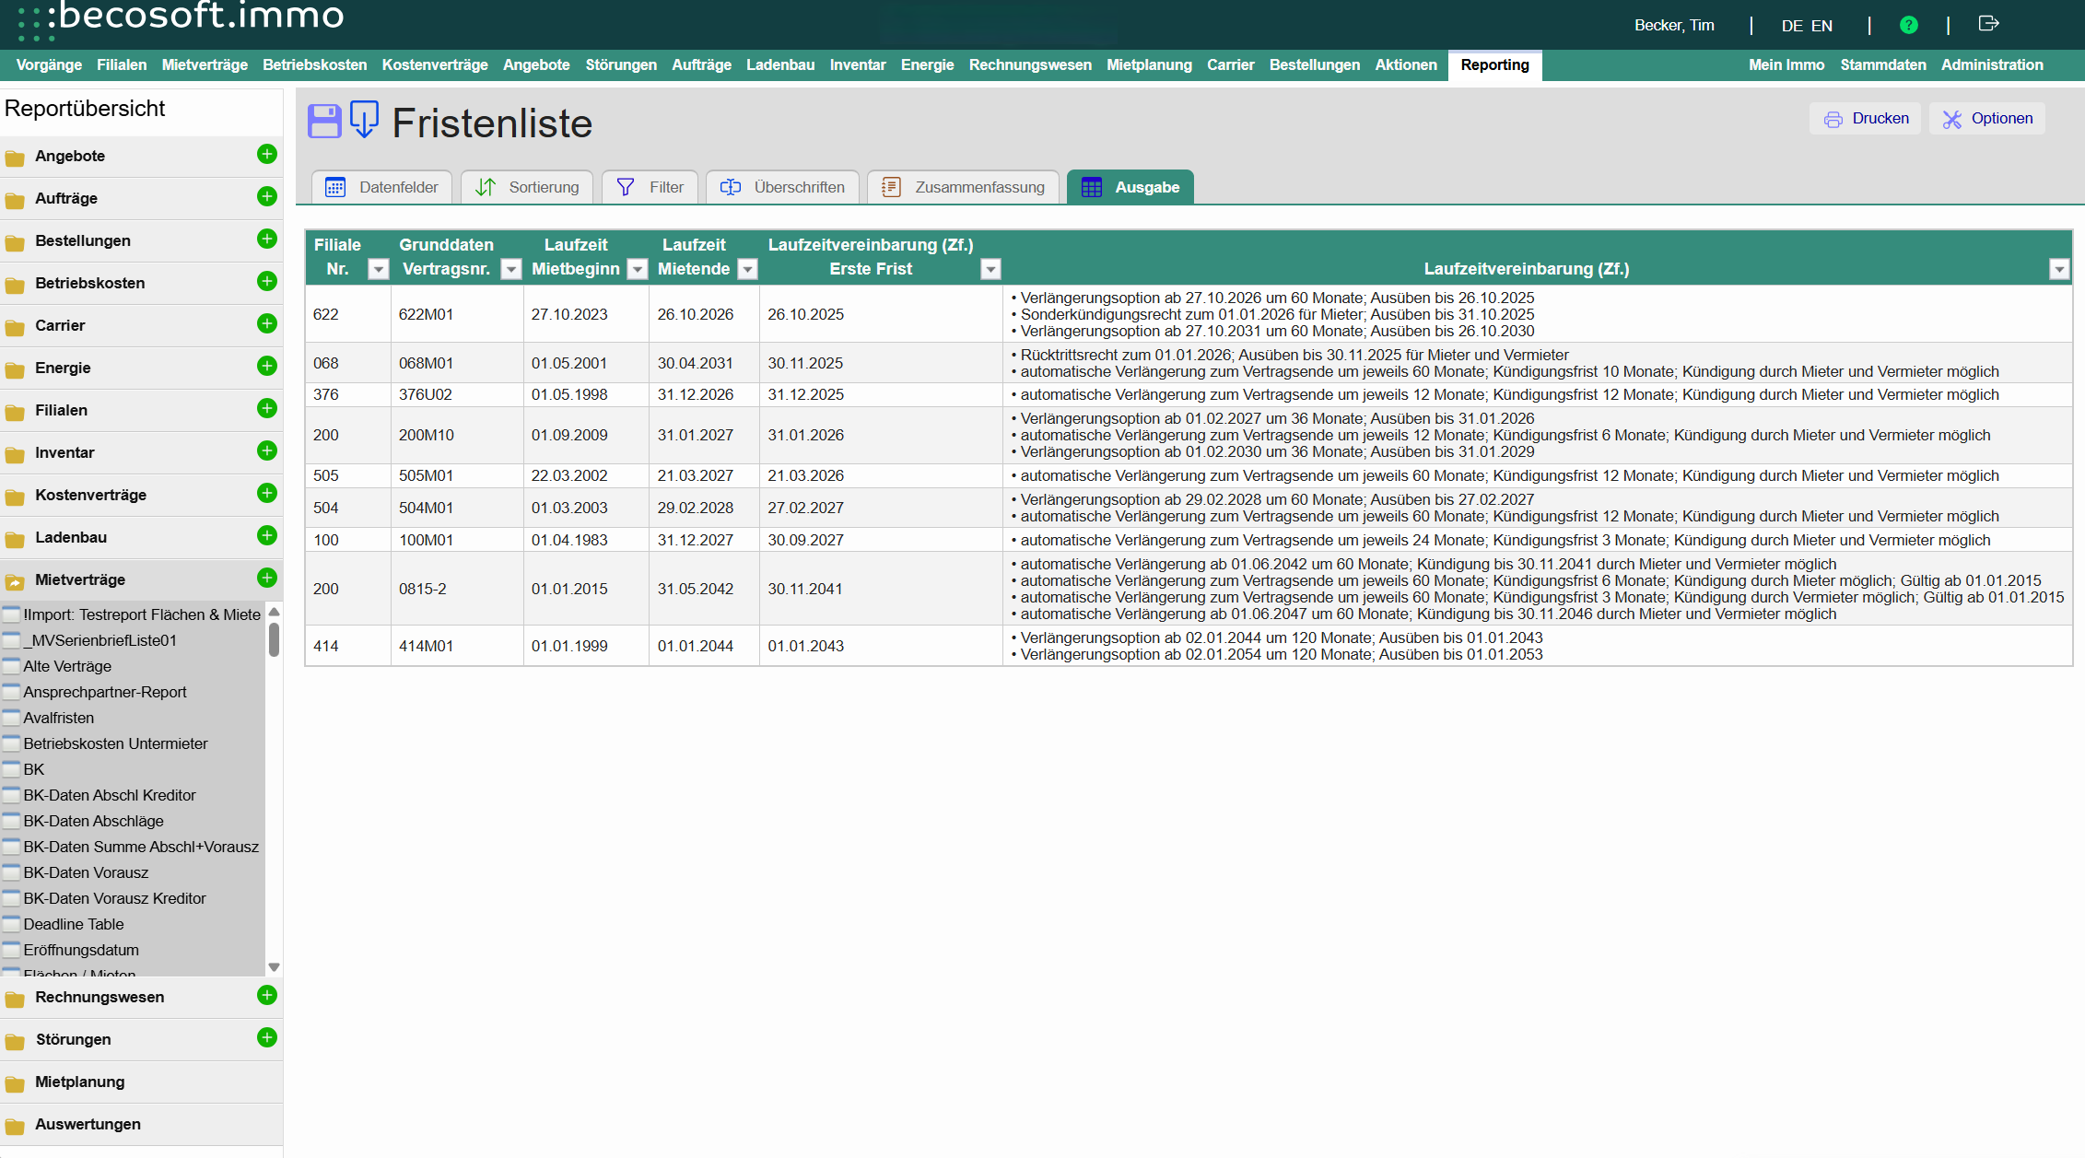Switch language to EN

(x=1821, y=26)
